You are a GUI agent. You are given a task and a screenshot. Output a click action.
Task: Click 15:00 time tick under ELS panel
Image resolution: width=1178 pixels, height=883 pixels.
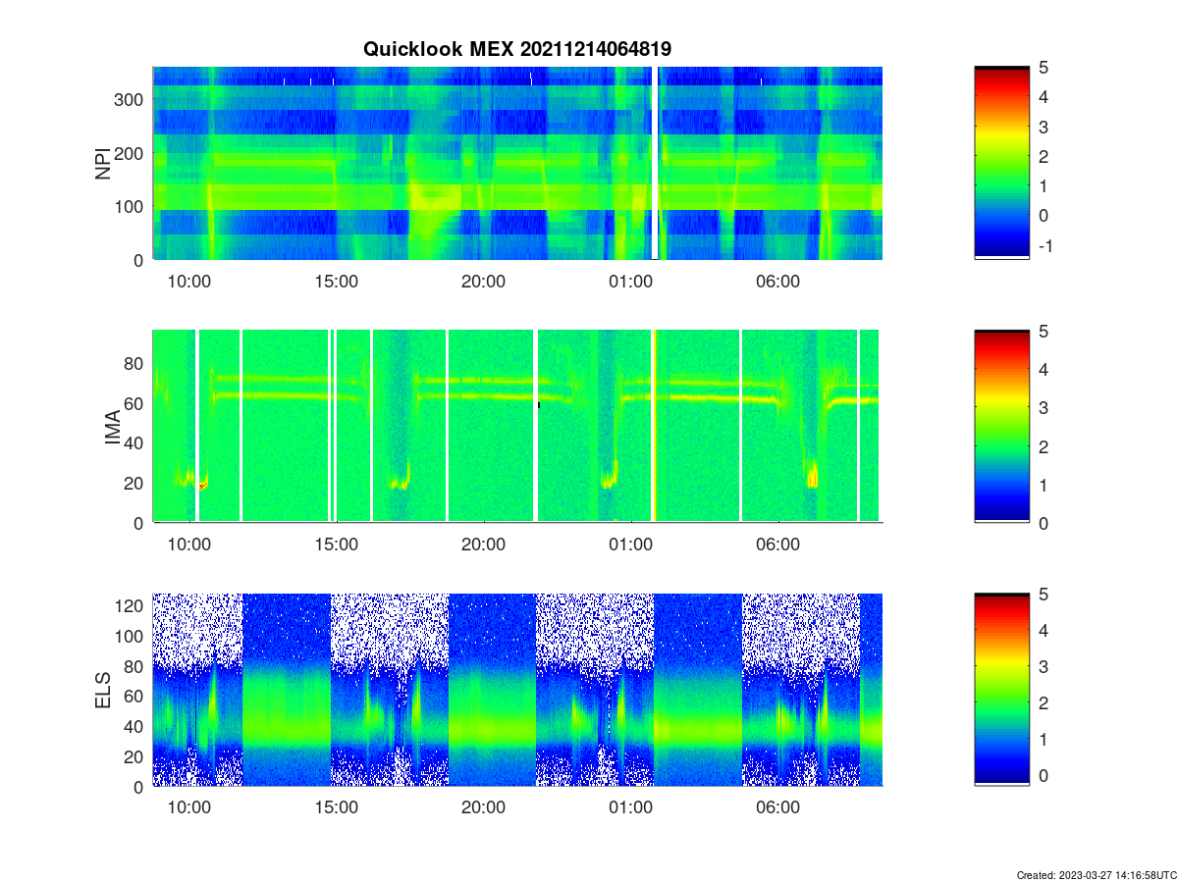pos(337,808)
